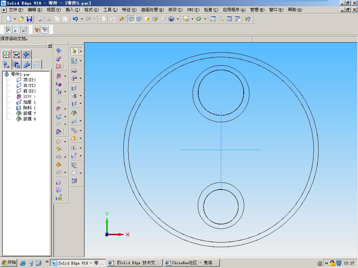Click the Cutout feature icon
Viewport: 358px width, 268px height.
click(74, 88)
